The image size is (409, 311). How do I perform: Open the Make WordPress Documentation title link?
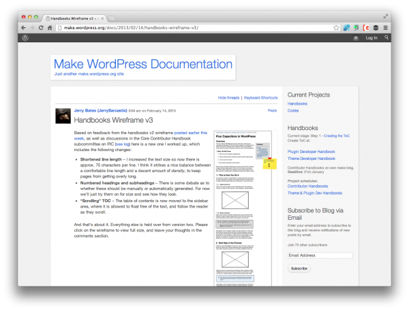click(142, 64)
